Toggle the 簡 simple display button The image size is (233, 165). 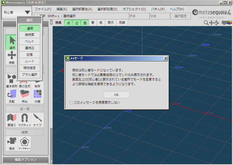pos(93,23)
